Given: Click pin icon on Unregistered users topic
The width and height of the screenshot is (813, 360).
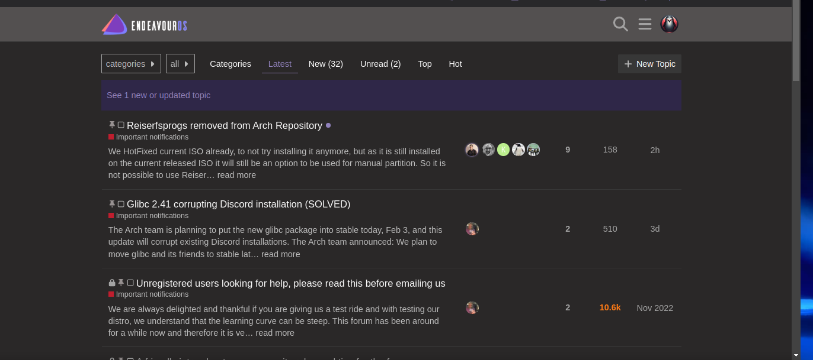Looking at the screenshot, I should [x=121, y=283].
